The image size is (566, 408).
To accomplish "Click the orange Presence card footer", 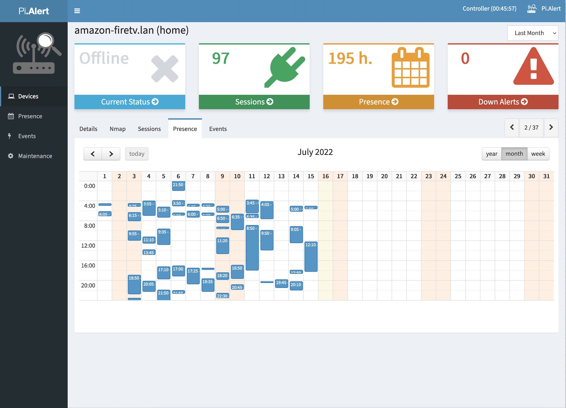I will tap(378, 102).
